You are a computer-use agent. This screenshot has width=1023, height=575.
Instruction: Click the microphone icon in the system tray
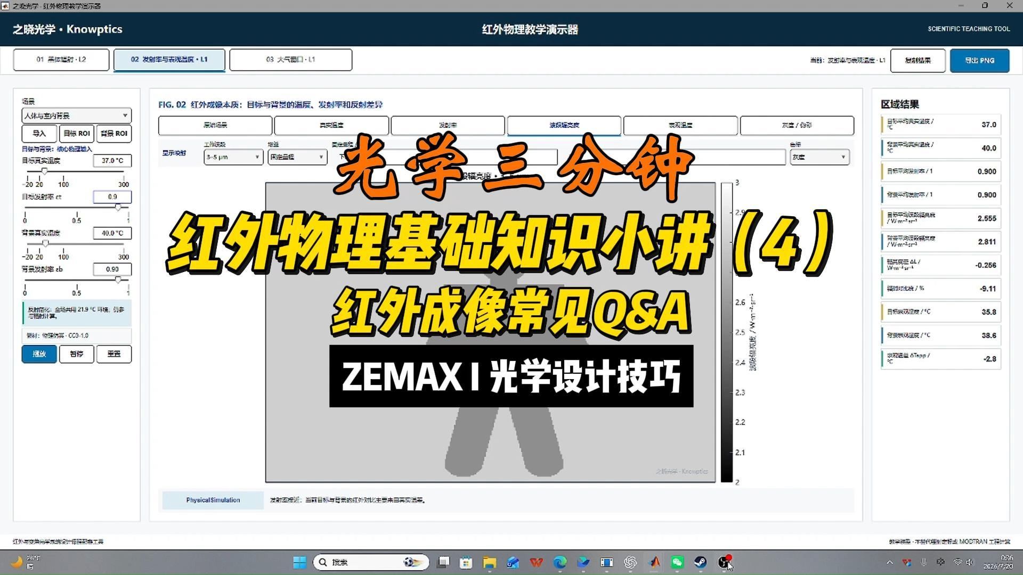click(x=924, y=562)
